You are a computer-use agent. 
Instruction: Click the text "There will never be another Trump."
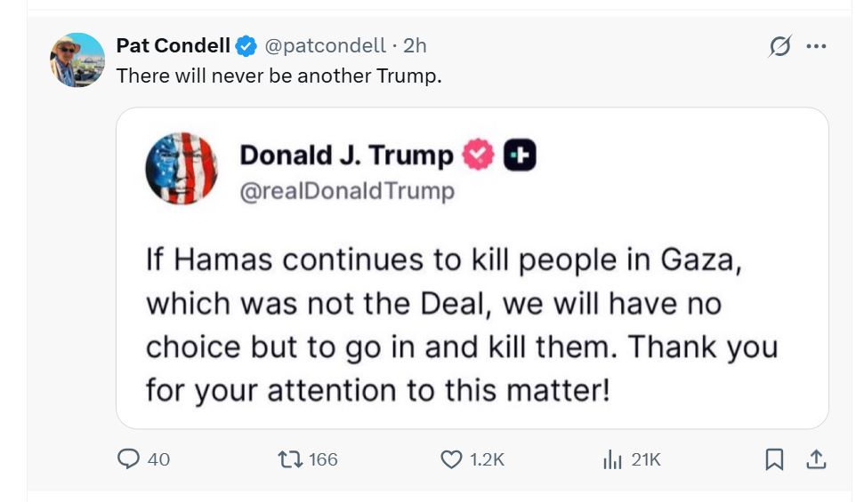[x=279, y=76]
